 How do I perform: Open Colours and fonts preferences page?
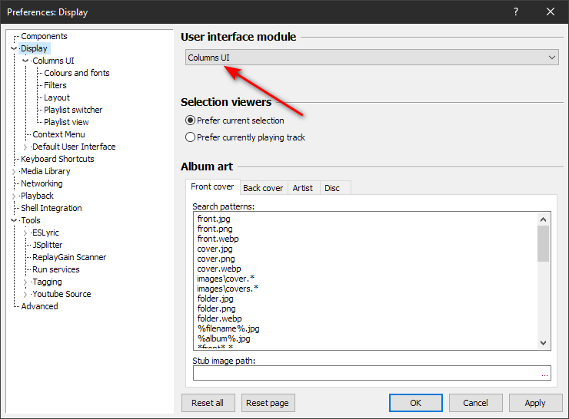pos(77,73)
